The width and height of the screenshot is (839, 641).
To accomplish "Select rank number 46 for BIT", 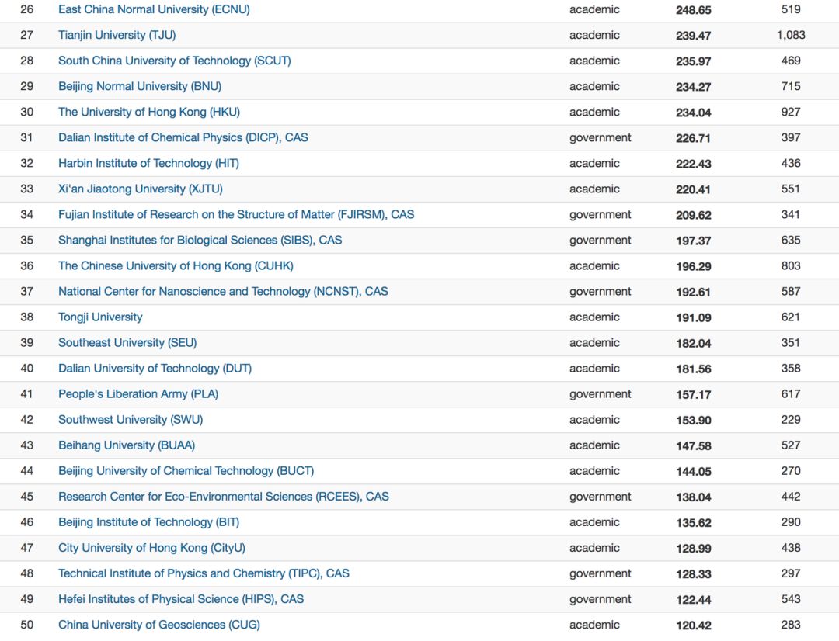I will pyautogui.click(x=26, y=523).
